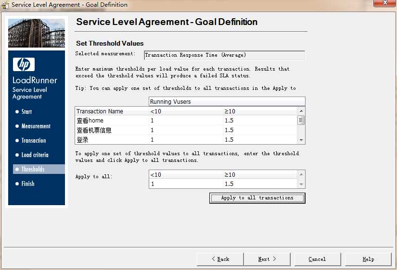Click the Selected measurement field
This screenshot has height=270, width=397.
(x=224, y=55)
